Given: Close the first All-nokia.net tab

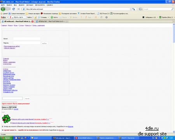Looking at the screenshot, I should click(33, 21).
